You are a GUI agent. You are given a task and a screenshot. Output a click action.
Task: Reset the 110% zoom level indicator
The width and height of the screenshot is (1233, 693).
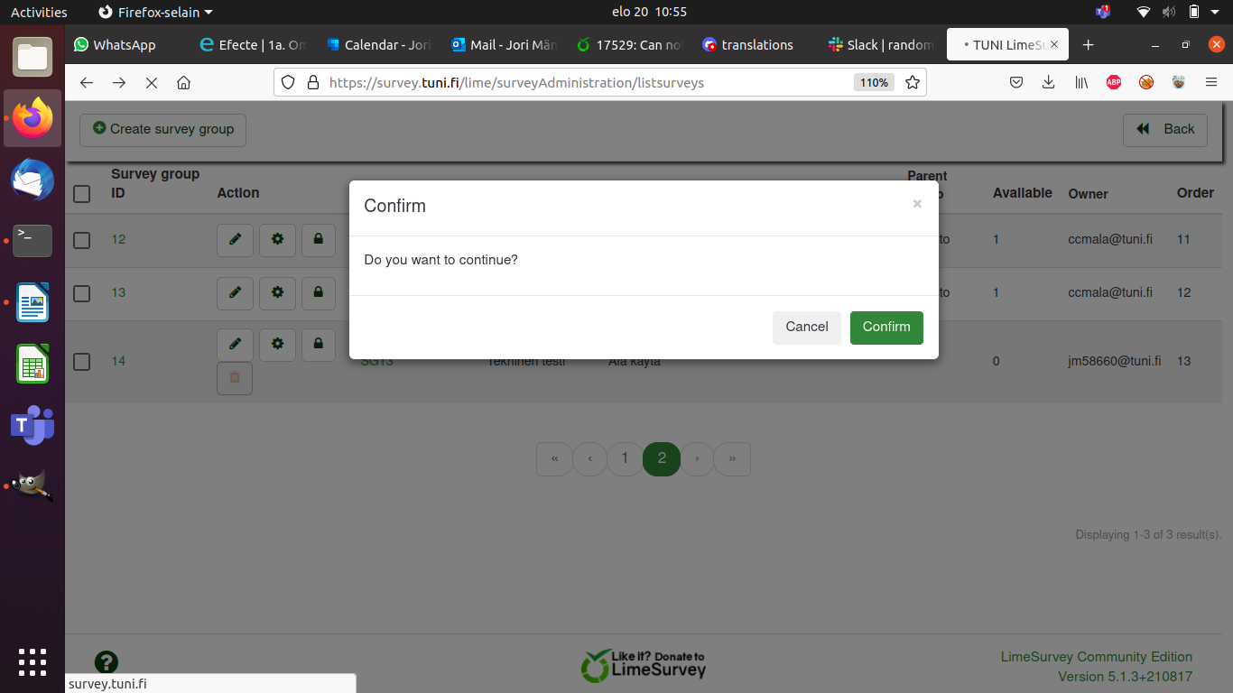coord(874,83)
